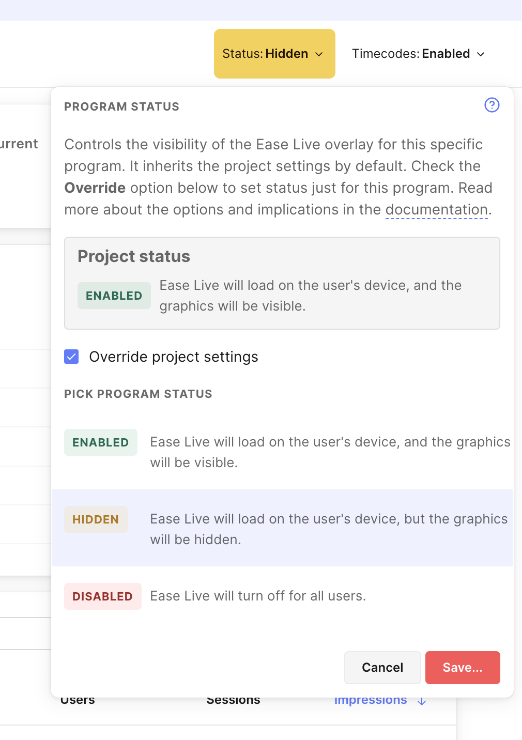Click the 'Override project settings' label text
The image size is (522, 740).
click(174, 357)
